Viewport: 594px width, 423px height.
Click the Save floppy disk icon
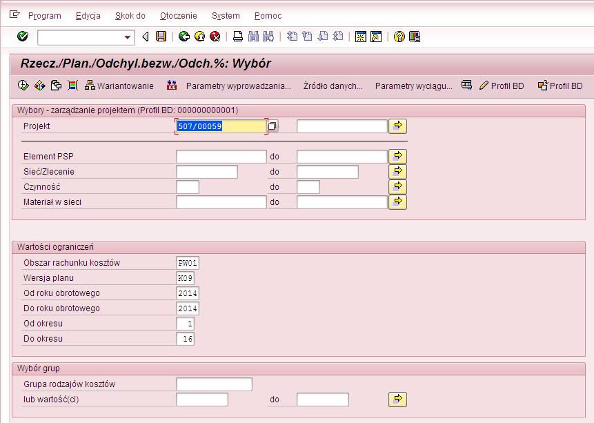pos(161,37)
